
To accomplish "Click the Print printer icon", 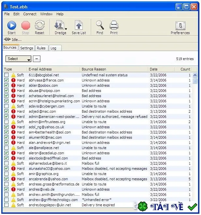I will click(x=114, y=25).
